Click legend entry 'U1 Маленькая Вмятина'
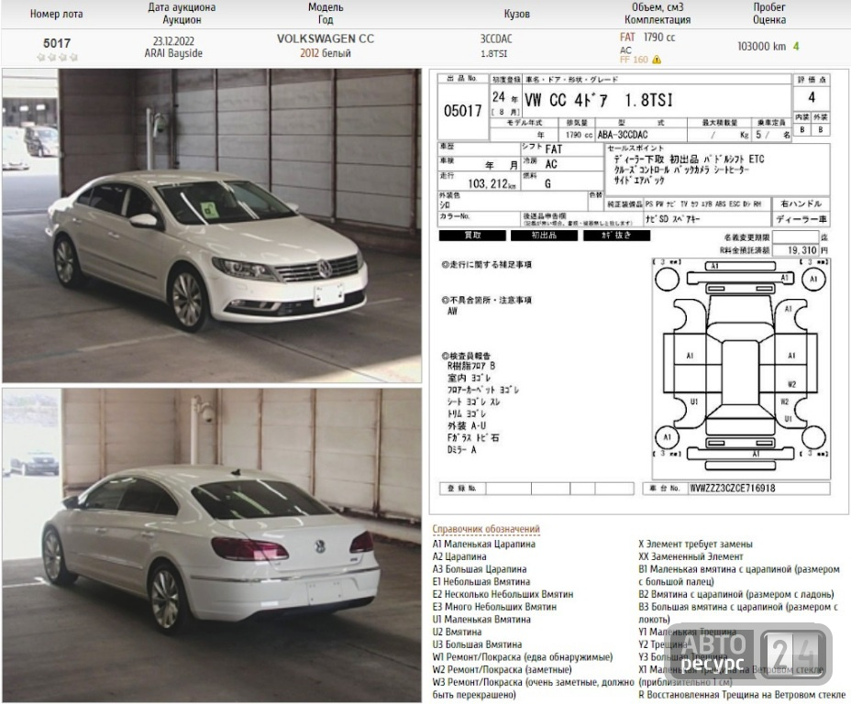Screen dimensions: 851x704 coord(481,619)
